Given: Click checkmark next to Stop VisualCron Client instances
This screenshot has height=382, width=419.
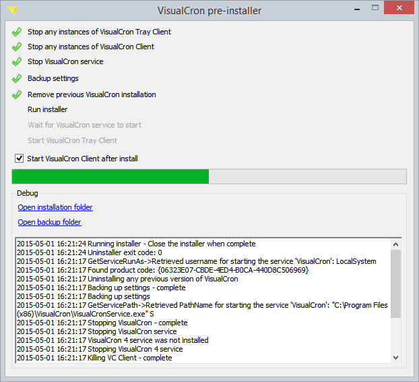Looking at the screenshot, I should [17, 47].
